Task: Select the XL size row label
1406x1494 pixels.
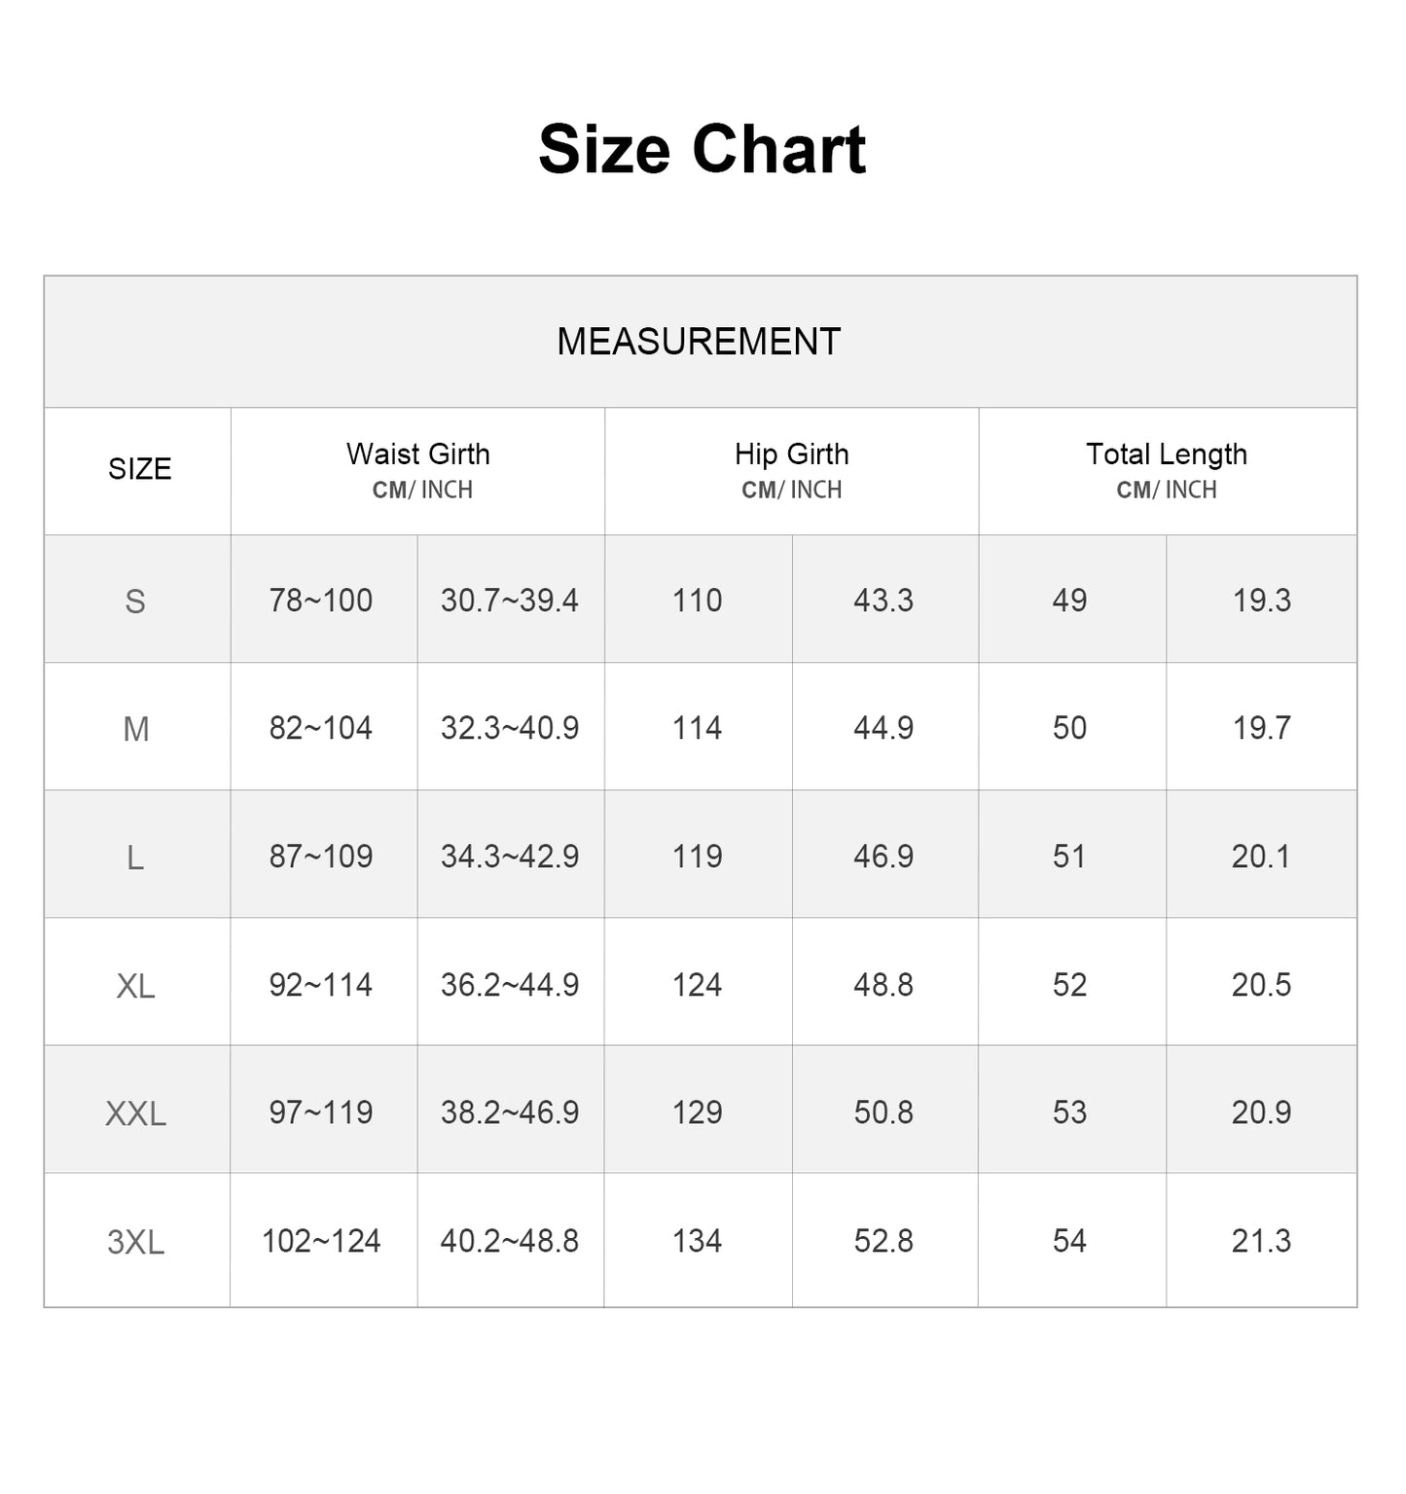Action: point(135,986)
